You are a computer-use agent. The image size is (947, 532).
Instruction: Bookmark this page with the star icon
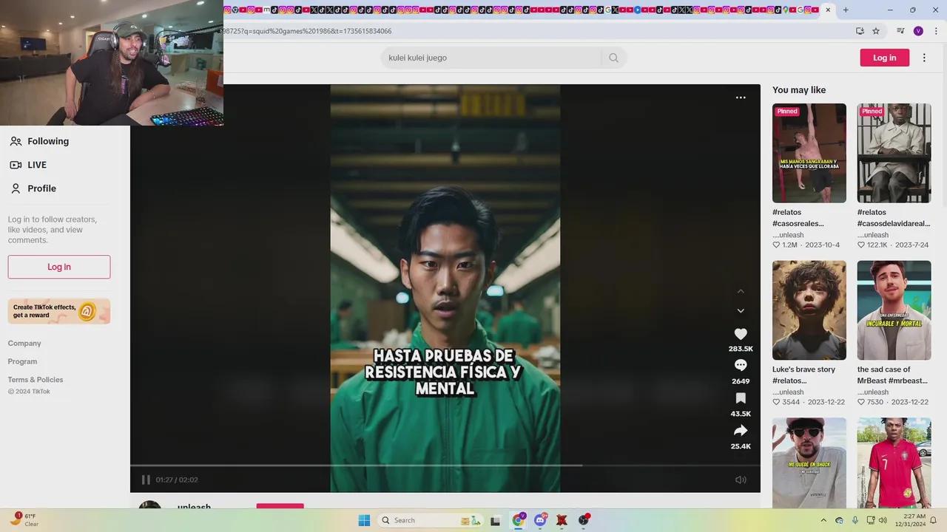[876, 31]
